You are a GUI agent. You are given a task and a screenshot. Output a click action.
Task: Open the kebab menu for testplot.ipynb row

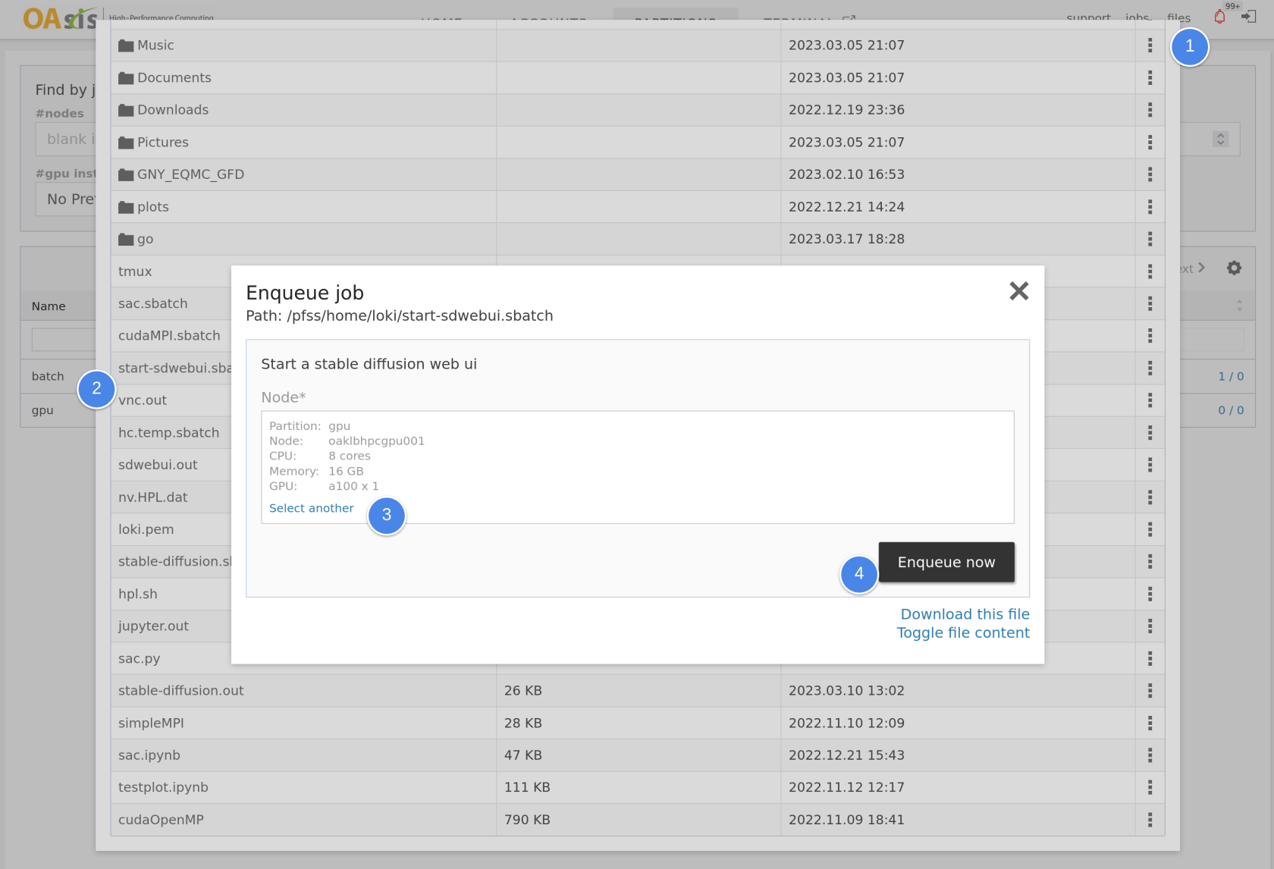pyautogui.click(x=1150, y=787)
